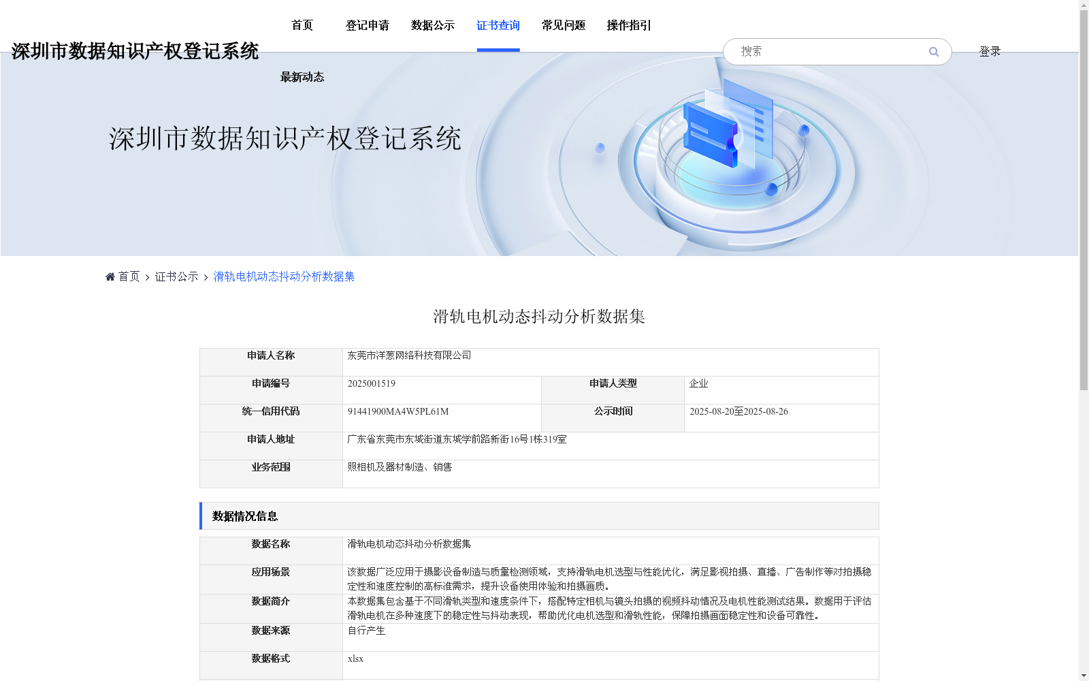Click the 统一信用代码 label cell
The width and height of the screenshot is (1089, 681).
pyautogui.click(x=271, y=418)
